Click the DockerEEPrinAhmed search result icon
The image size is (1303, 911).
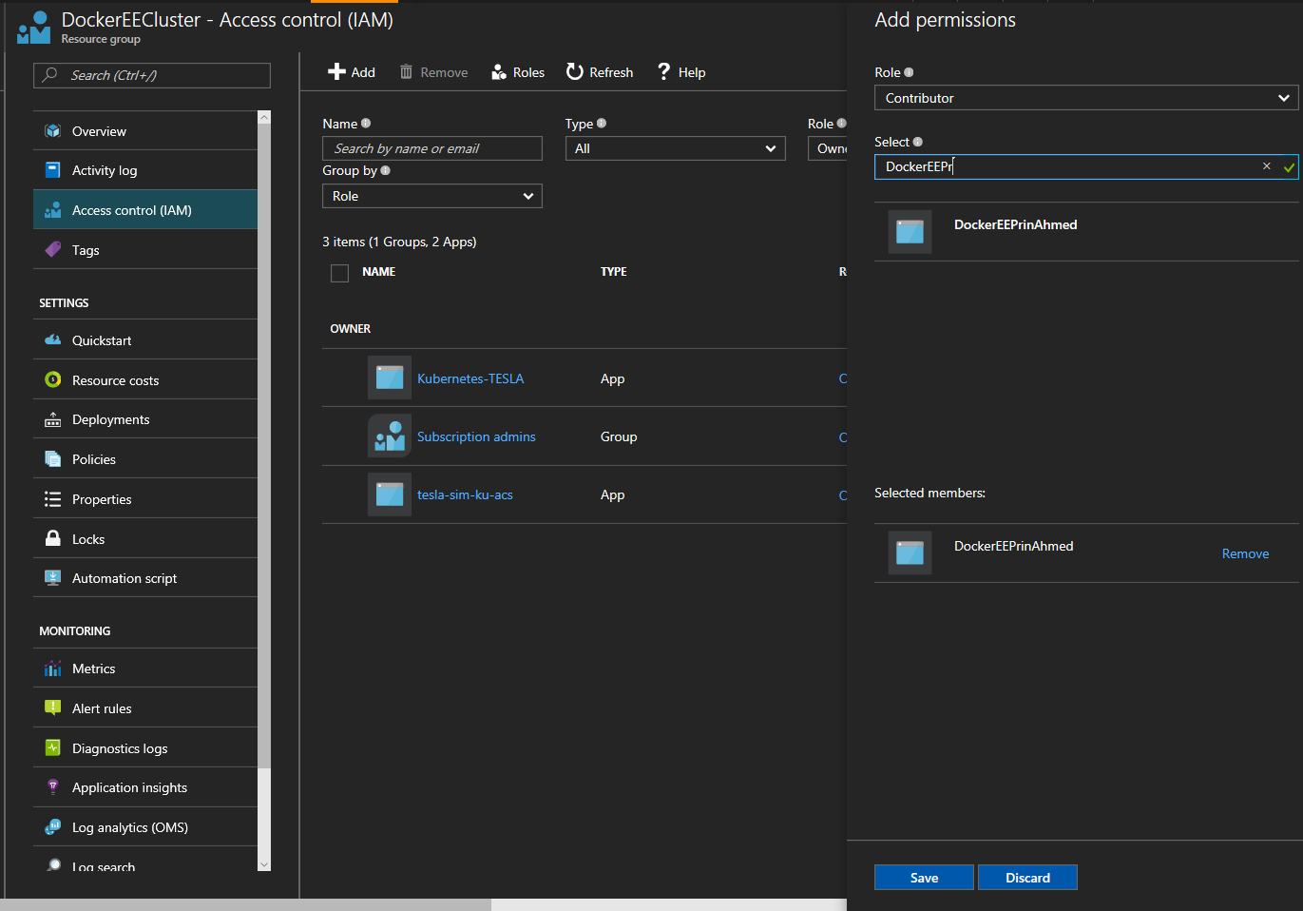click(x=910, y=231)
